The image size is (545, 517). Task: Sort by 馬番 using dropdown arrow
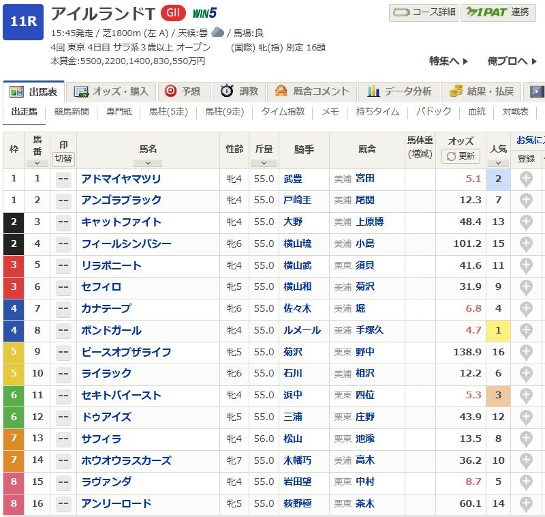click(37, 163)
